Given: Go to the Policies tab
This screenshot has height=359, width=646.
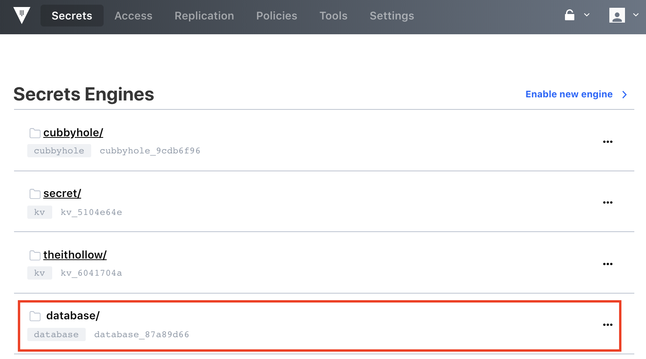Looking at the screenshot, I should click(x=277, y=16).
